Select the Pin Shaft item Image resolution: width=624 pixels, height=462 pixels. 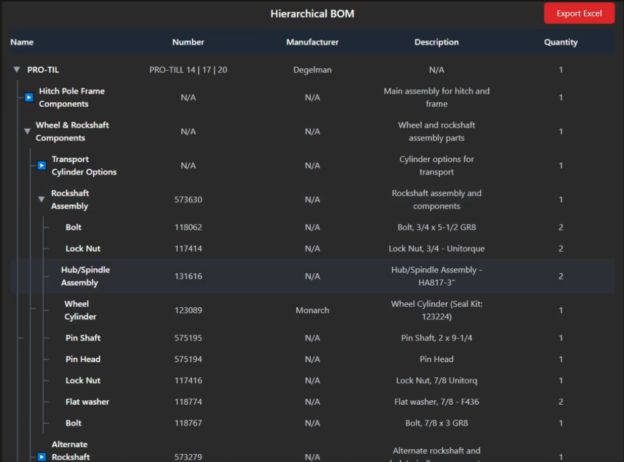(83, 338)
